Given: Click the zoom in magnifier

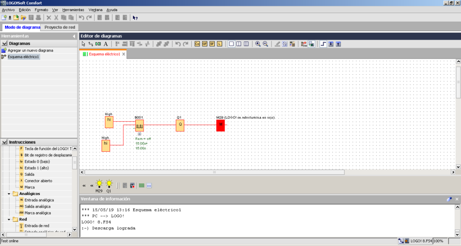Looking at the screenshot, I should pos(258,44).
